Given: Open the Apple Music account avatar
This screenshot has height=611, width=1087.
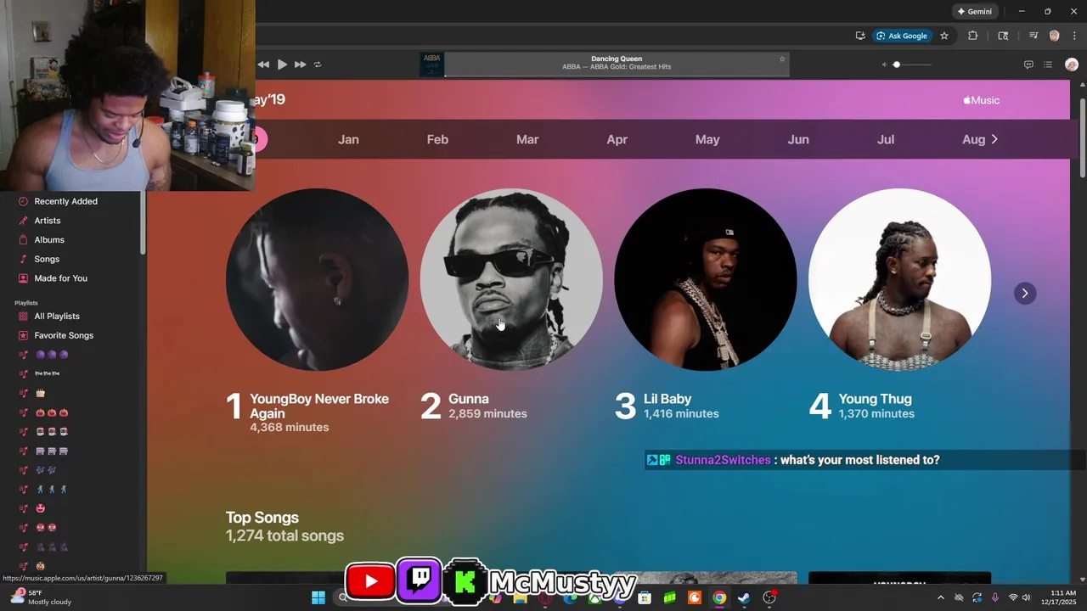Looking at the screenshot, I should [1072, 64].
